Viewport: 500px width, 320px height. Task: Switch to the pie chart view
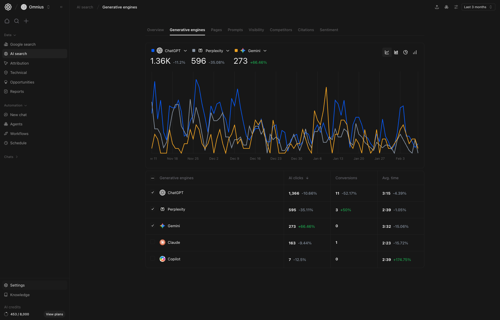406,52
